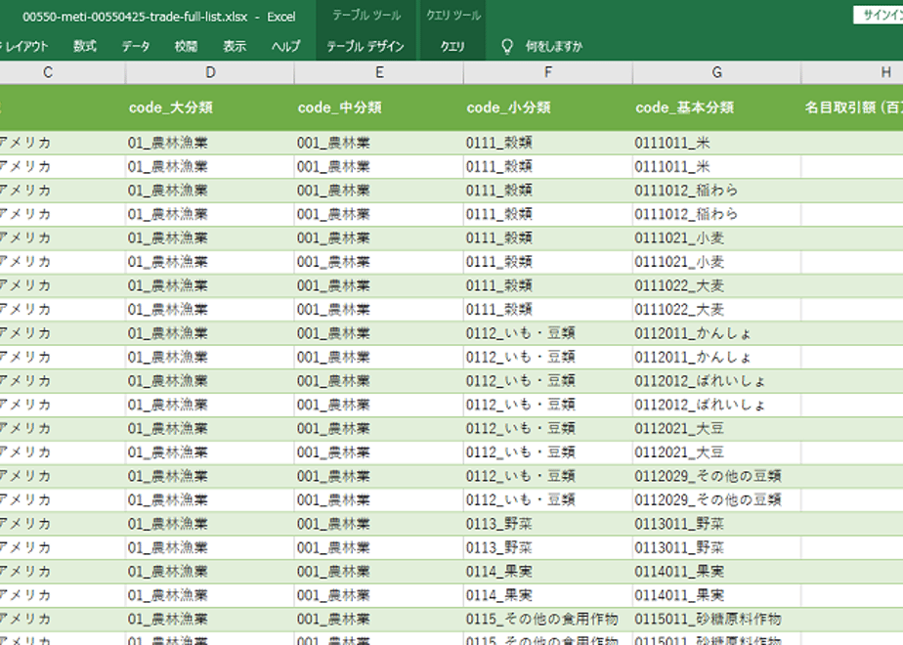Select column E header

coord(379,72)
